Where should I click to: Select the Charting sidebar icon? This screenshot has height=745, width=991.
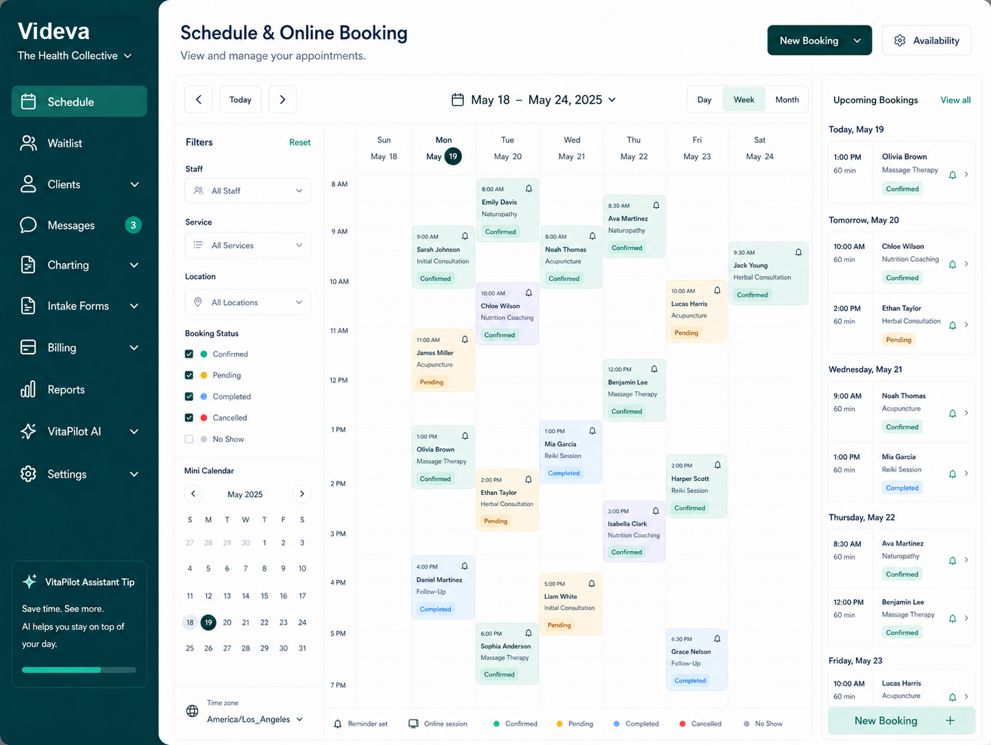click(x=28, y=265)
